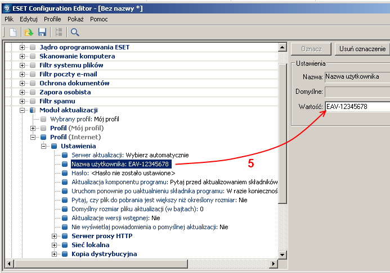390x273 pixels.
Task: Expand the Skanowanie komputera tree node
Action: 23,56
